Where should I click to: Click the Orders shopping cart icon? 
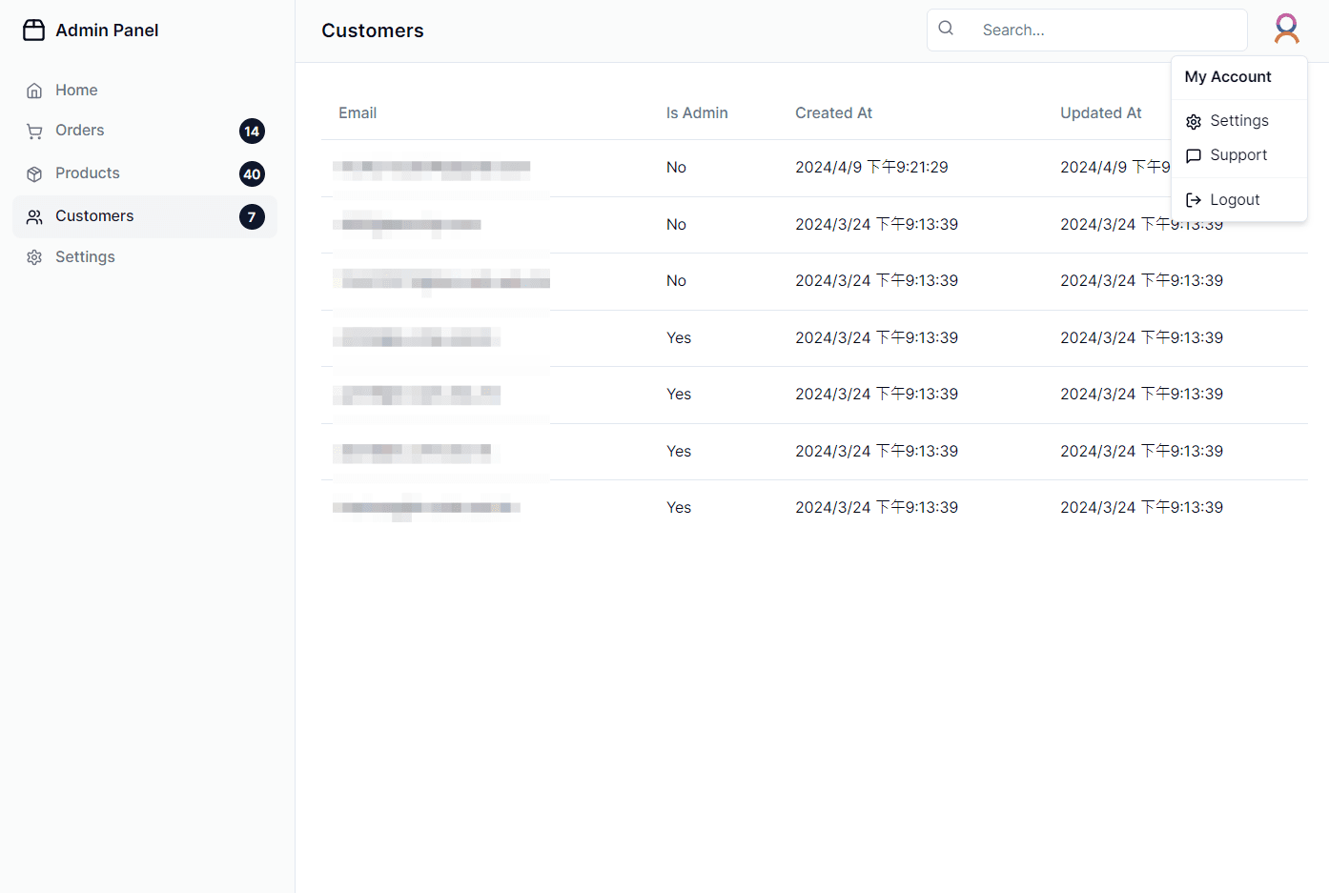[34, 132]
